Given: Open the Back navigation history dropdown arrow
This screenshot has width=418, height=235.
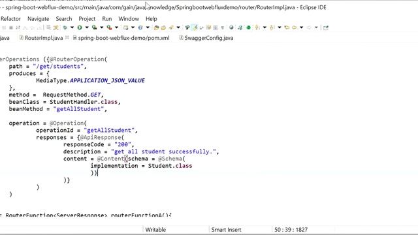Looking at the screenshot, I should pos(301,27).
